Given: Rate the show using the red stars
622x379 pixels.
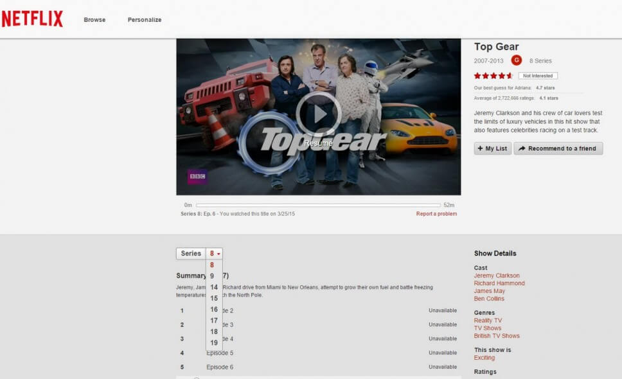Looking at the screenshot, I should (493, 76).
